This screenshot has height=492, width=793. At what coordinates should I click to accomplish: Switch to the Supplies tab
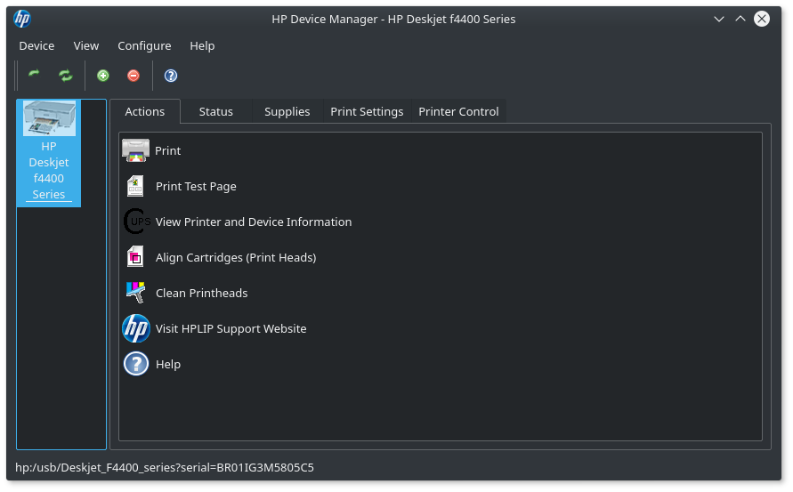coord(287,111)
